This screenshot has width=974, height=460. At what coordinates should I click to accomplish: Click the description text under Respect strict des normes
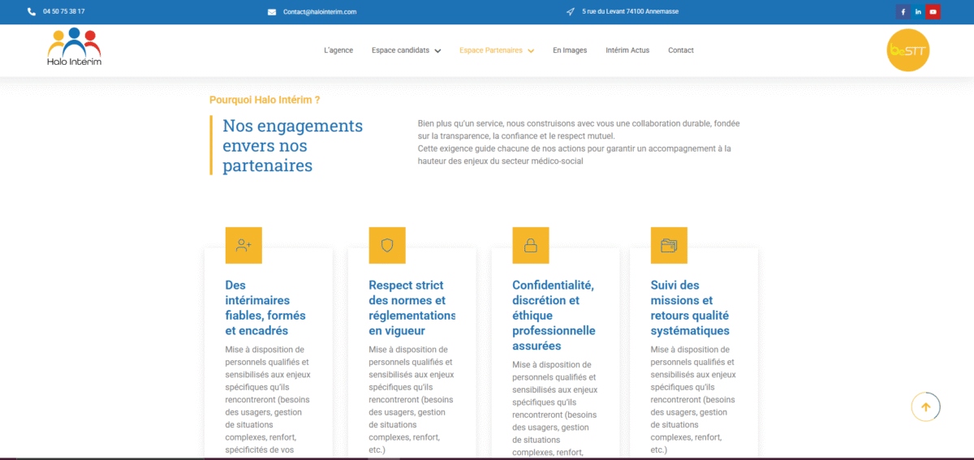pos(412,400)
